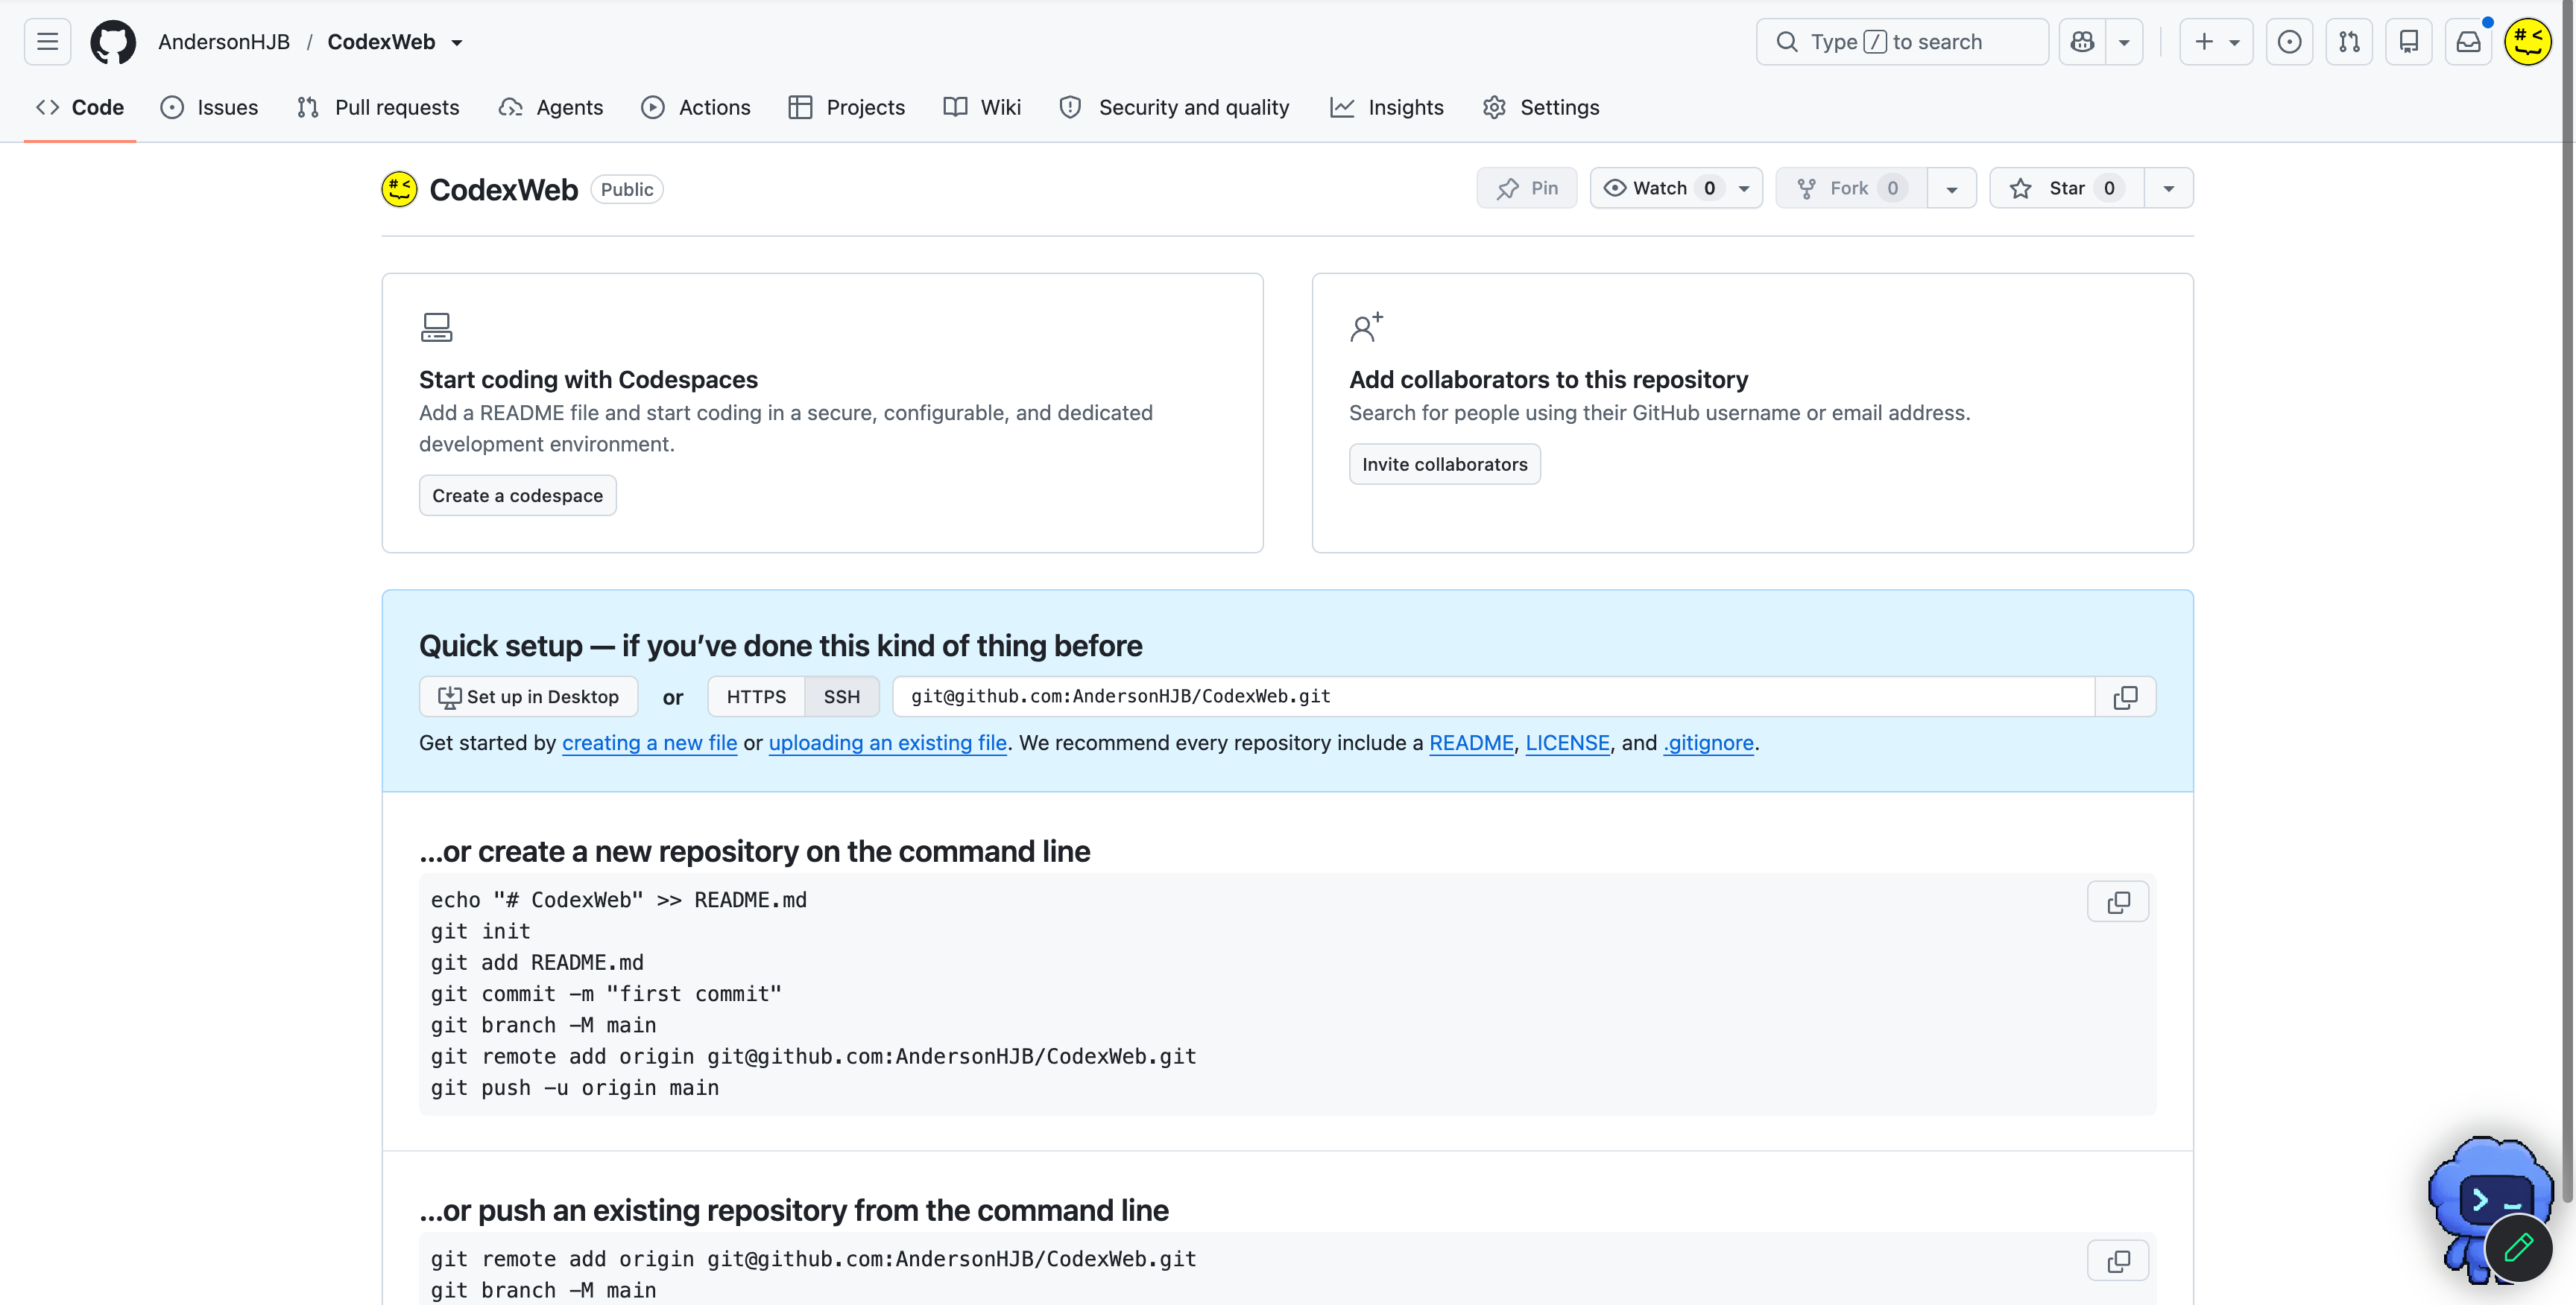2576x1305 pixels.
Task: Watch the CodexWeb repository
Action: point(1676,188)
